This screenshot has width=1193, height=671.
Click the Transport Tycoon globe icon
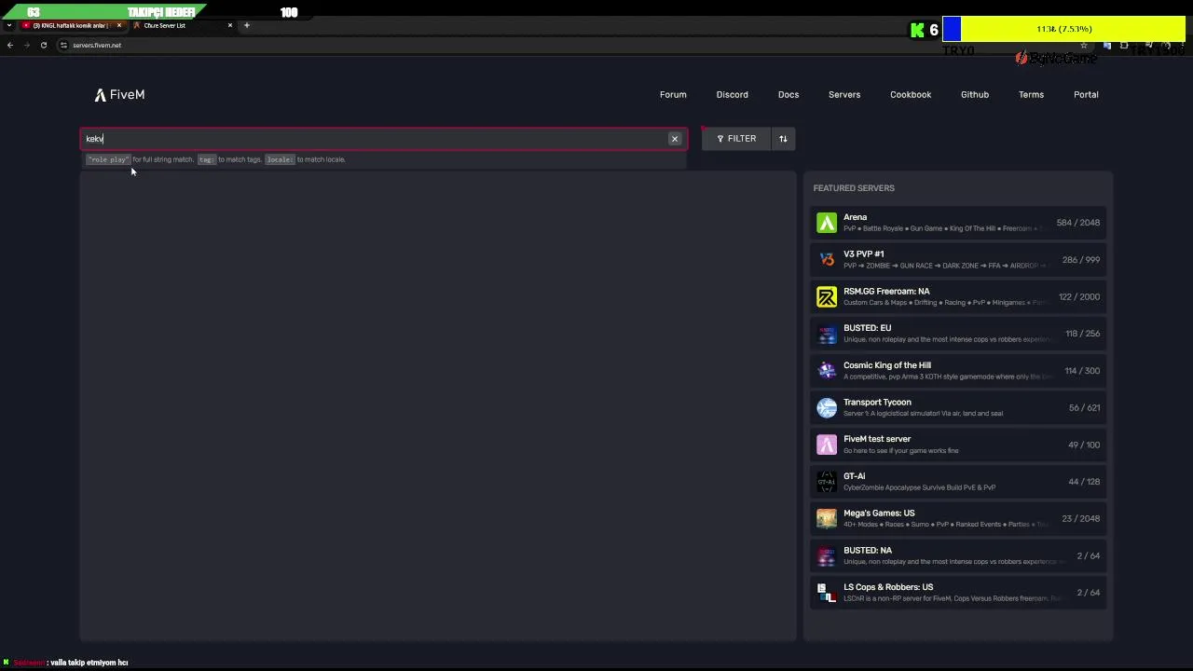click(x=827, y=407)
